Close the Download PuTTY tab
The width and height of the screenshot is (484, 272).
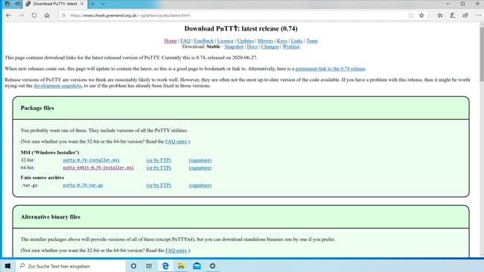click(82, 4)
